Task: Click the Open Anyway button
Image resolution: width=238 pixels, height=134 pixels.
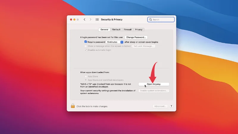Action: pyautogui.click(x=154, y=84)
